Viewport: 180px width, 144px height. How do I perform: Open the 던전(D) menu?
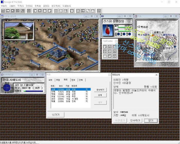[29, 6]
